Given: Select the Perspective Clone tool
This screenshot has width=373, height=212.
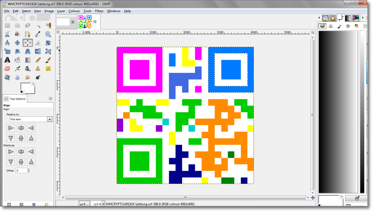Looking at the screenshot, I should [7, 77].
